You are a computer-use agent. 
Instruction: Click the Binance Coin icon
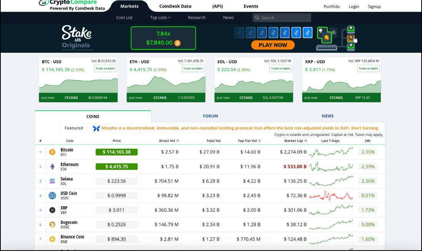pos(52,239)
